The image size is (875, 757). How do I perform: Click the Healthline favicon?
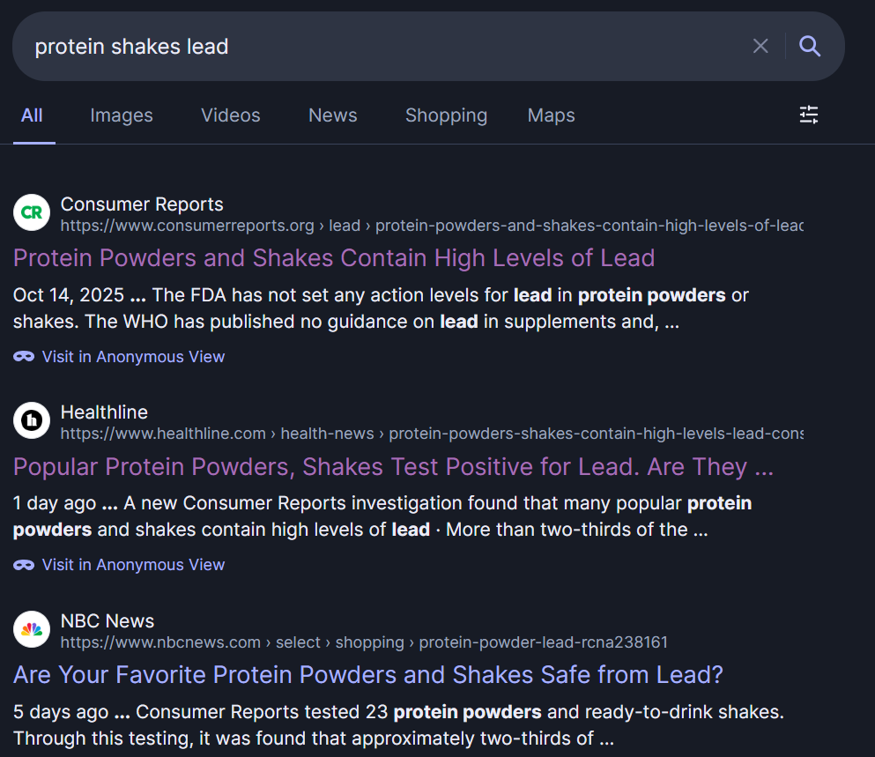click(x=32, y=420)
